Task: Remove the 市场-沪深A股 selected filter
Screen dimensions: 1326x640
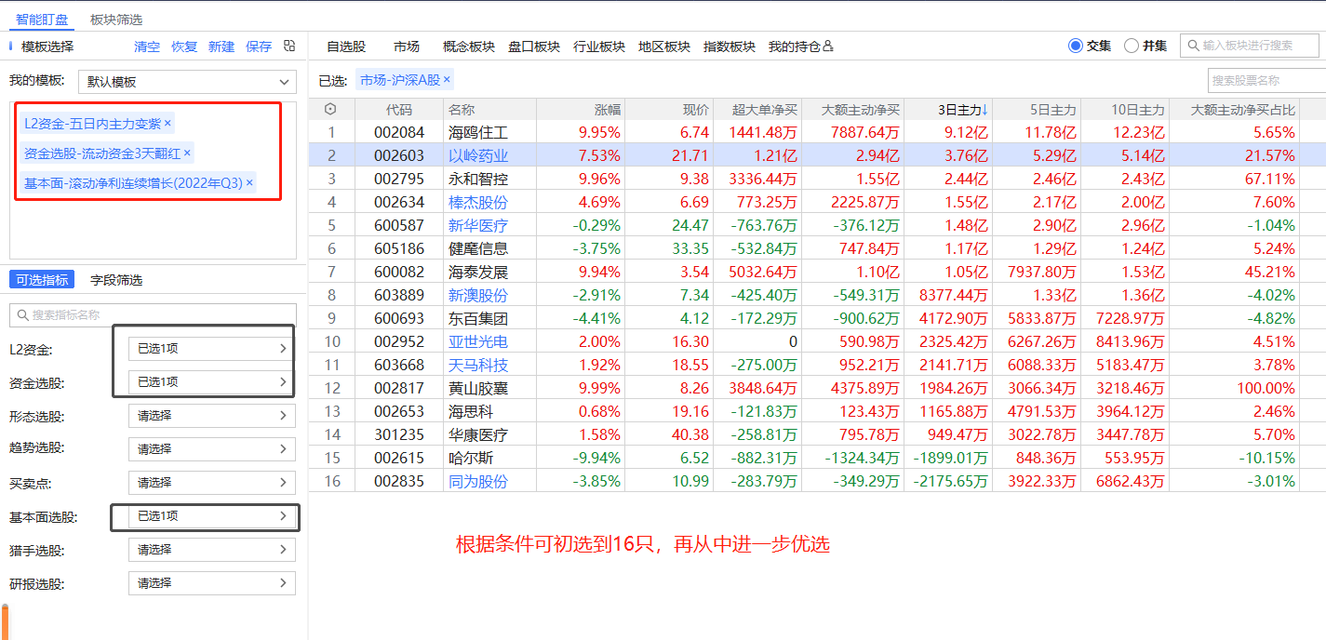Action: click(447, 80)
